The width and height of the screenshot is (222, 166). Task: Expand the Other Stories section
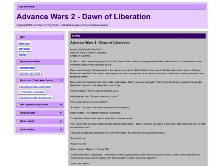click(x=40, y=130)
